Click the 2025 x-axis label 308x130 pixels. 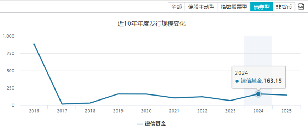pos(286,111)
